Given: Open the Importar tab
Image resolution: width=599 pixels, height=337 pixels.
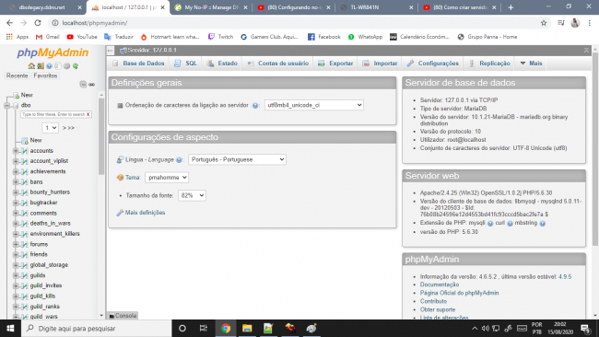Looking at the screenshot, I should point(380,64).
